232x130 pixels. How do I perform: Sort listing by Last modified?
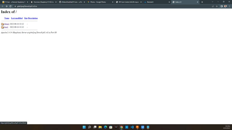coord(17,18)
